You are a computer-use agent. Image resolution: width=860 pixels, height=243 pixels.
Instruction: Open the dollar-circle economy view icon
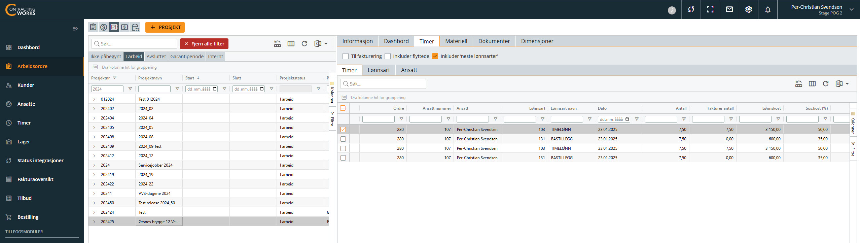(x=104, y=27)
